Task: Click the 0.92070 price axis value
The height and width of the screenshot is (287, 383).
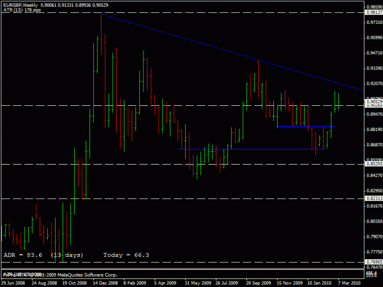Action: [374, 84]
